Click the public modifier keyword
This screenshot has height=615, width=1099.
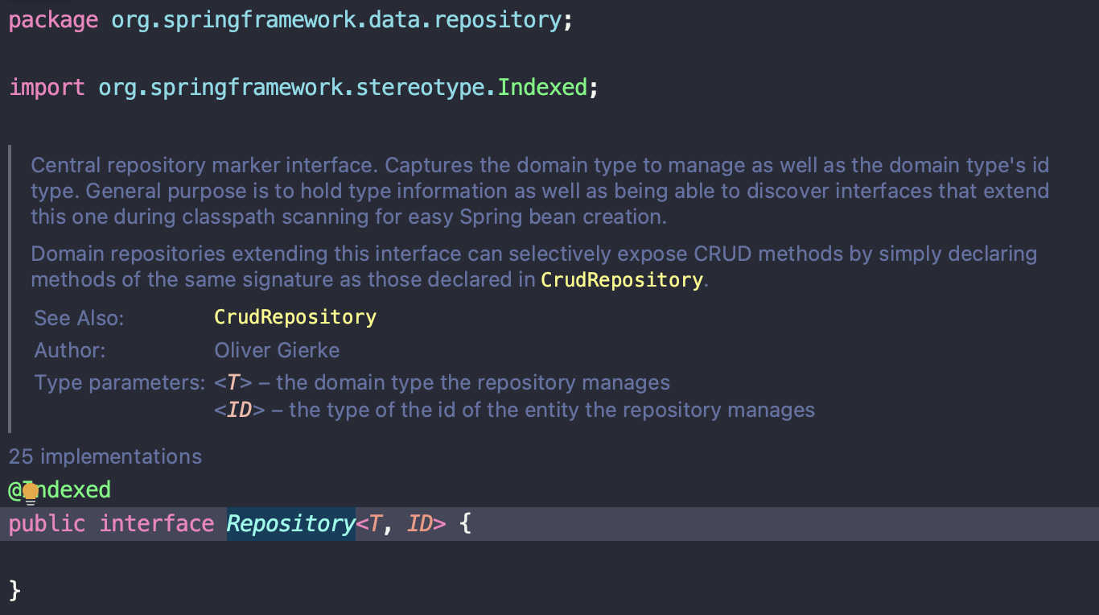coord(47,524)
